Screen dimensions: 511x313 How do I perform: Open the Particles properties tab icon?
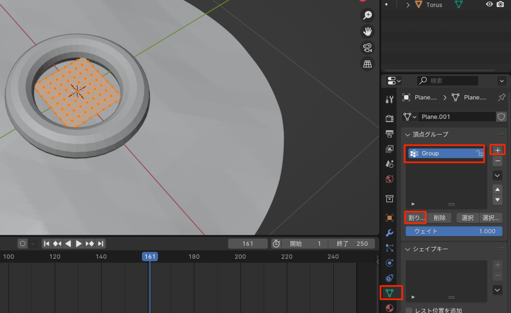[x=390, y=248]
